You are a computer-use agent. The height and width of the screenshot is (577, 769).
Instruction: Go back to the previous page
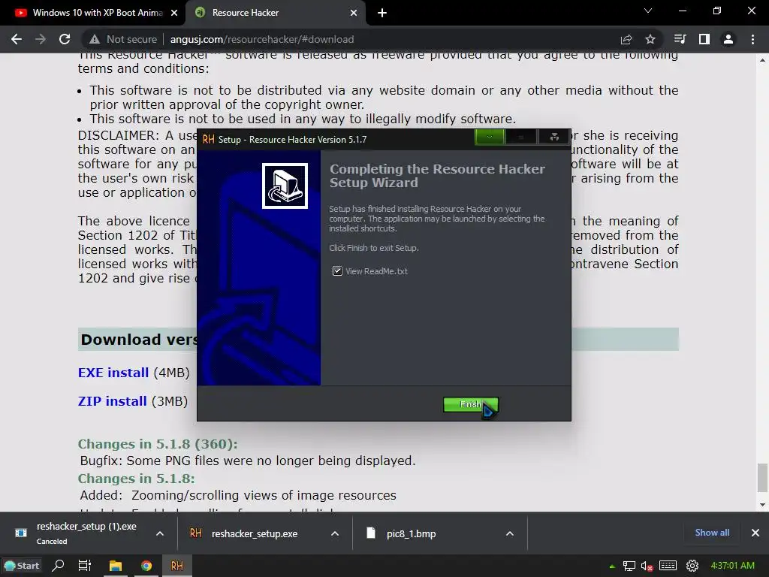point(17,39)
